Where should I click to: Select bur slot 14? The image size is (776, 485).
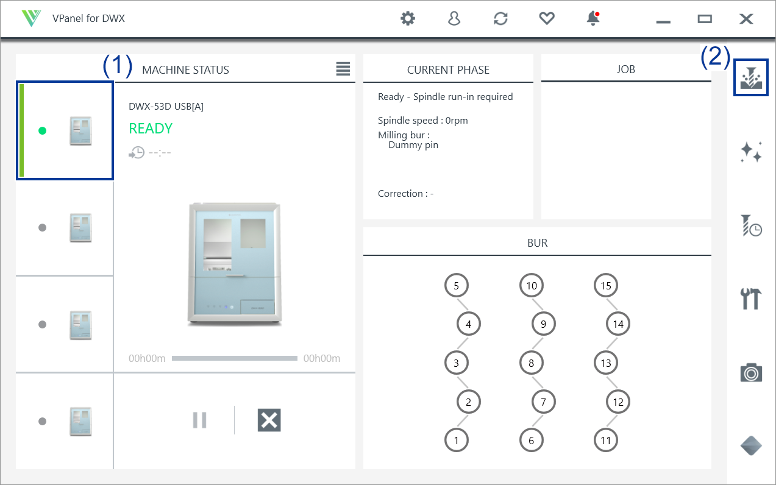(618, 324)
